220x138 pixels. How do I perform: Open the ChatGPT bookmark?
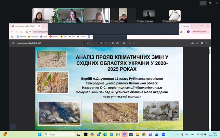pos(81,36)
